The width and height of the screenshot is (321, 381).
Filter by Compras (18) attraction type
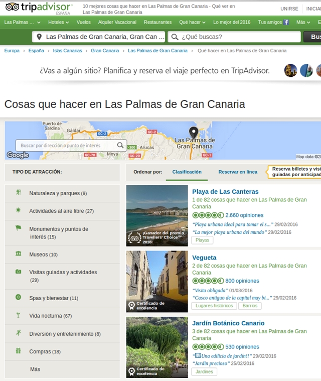[45, 351]
